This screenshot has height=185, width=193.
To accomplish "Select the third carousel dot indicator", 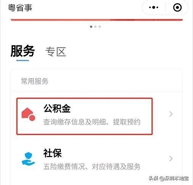I will coord(100,27).
